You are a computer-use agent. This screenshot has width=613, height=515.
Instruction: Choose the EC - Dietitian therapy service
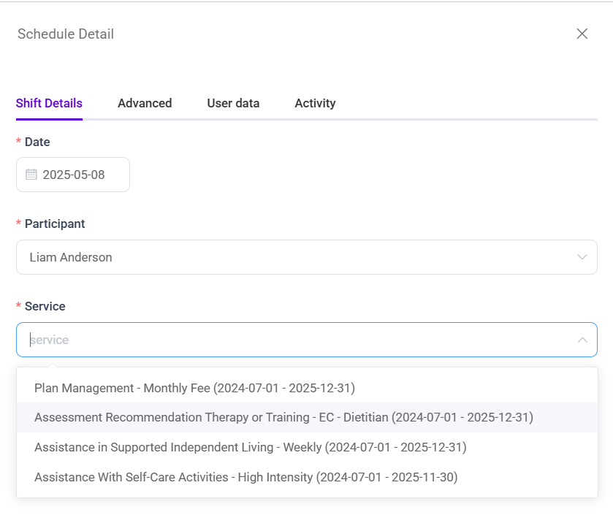tap(283, 417)
